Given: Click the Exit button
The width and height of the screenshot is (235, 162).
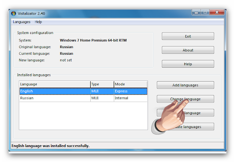Looking at the screenshot, I should tap(188, 36).
